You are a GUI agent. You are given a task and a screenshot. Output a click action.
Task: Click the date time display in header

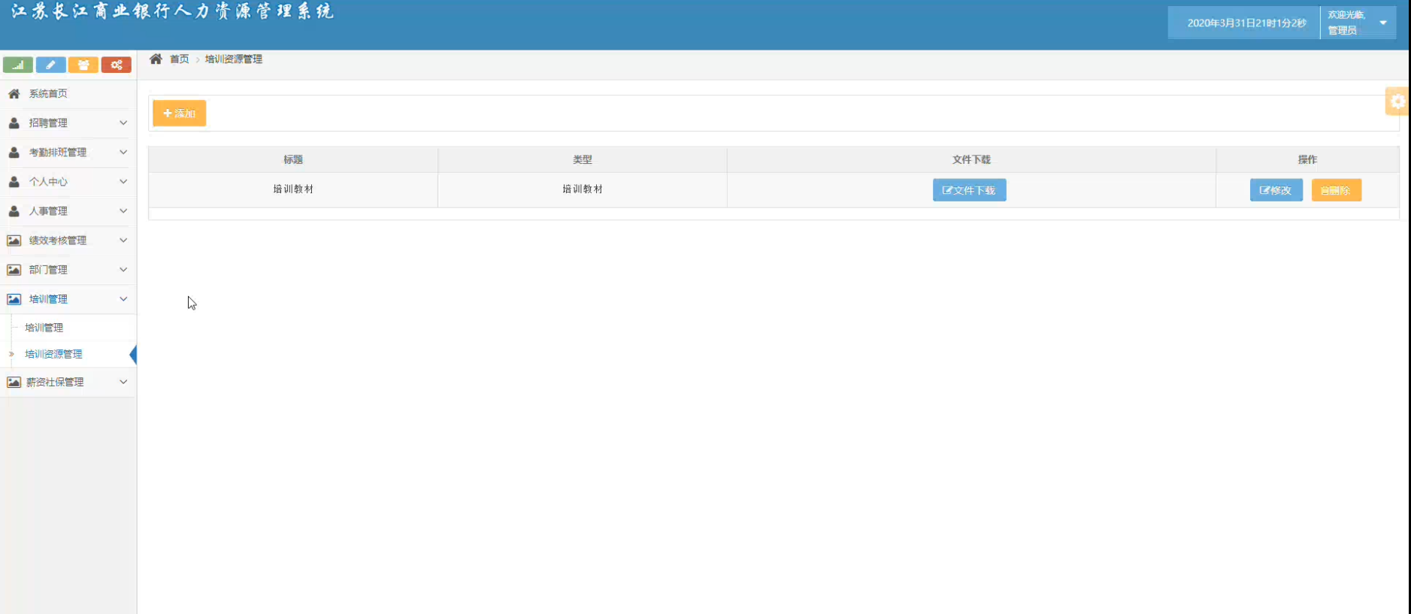point(1246,23)
